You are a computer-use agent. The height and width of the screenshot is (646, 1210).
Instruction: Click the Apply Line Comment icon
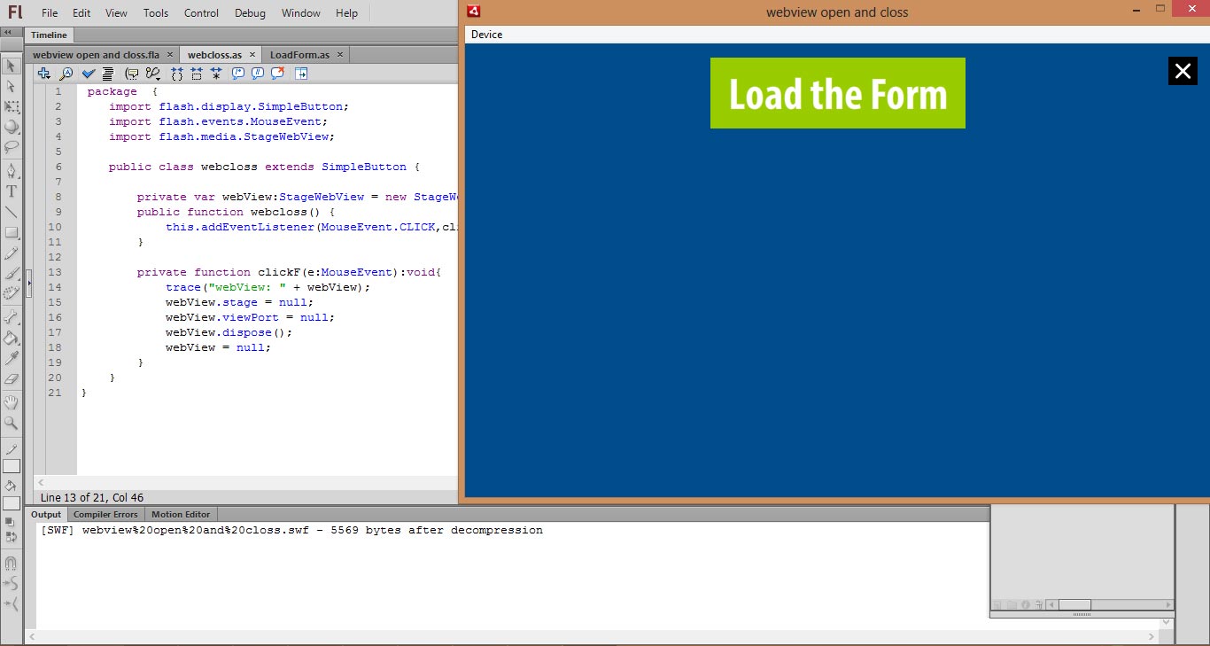click(257, 74)
